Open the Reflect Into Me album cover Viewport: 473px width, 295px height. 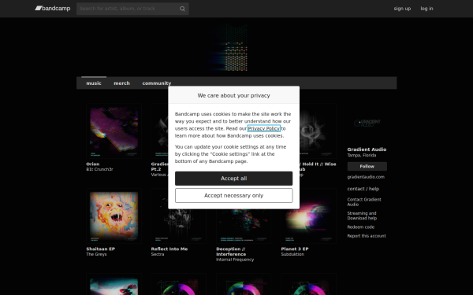pos(179,216)
